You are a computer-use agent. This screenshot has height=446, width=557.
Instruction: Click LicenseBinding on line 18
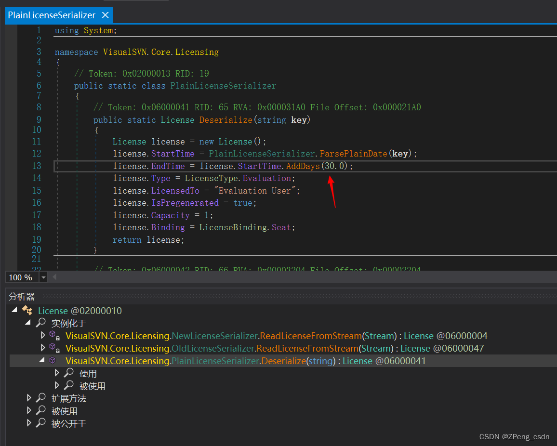[x=233, y=227]
